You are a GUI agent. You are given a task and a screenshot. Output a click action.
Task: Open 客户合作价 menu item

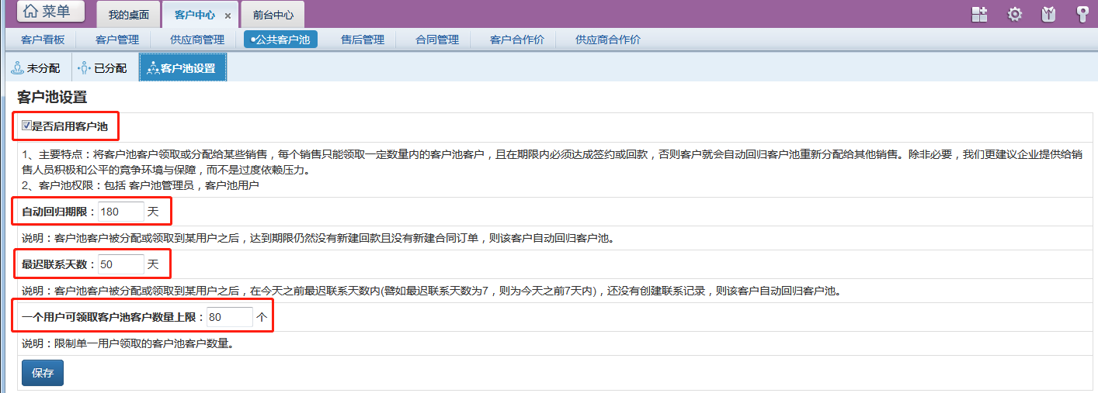tap(517, 40)
